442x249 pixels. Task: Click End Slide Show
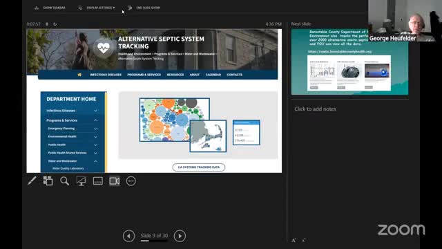coord(144,8)
